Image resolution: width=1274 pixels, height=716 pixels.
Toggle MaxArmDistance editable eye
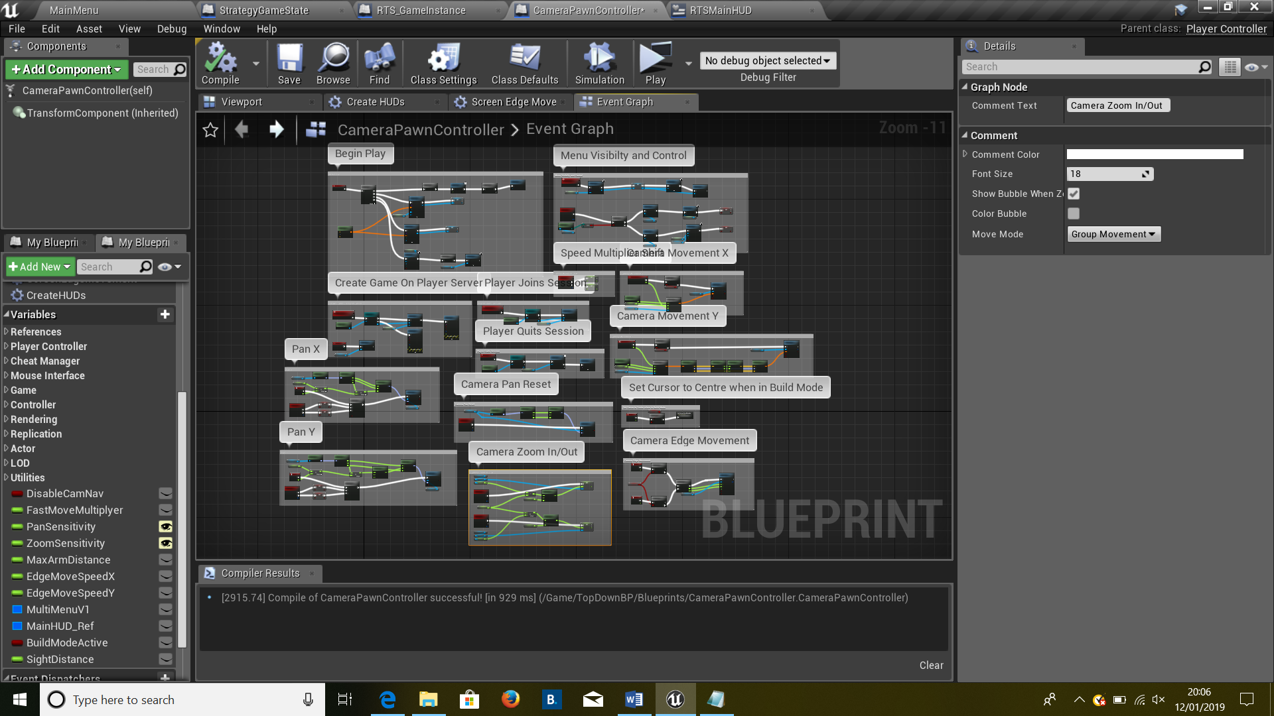point(165,560)
